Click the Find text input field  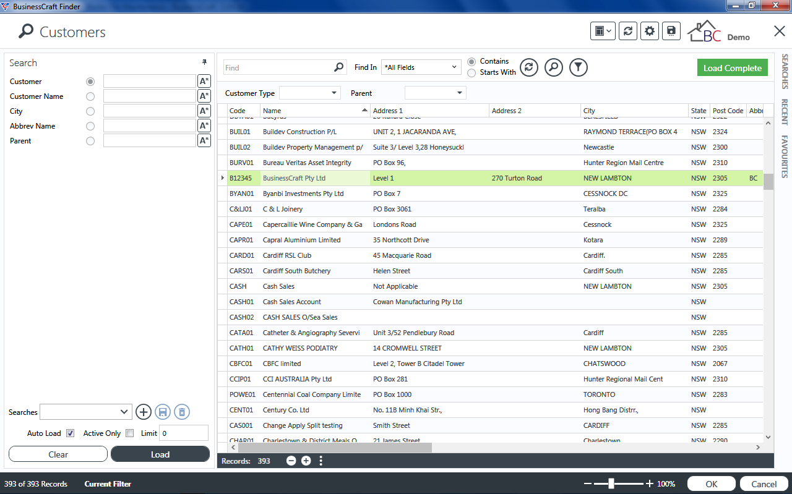[278, 67]
